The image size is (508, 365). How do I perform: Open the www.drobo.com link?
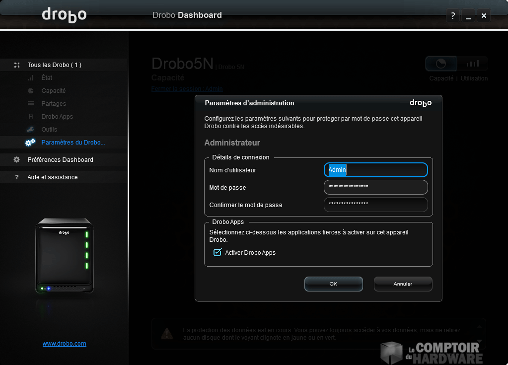tap(64, 344)
